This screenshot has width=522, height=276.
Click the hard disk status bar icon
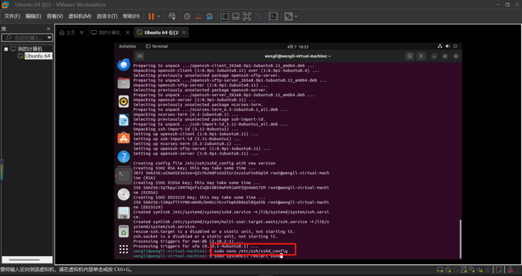pyautogui.click(x=440, y=270)
